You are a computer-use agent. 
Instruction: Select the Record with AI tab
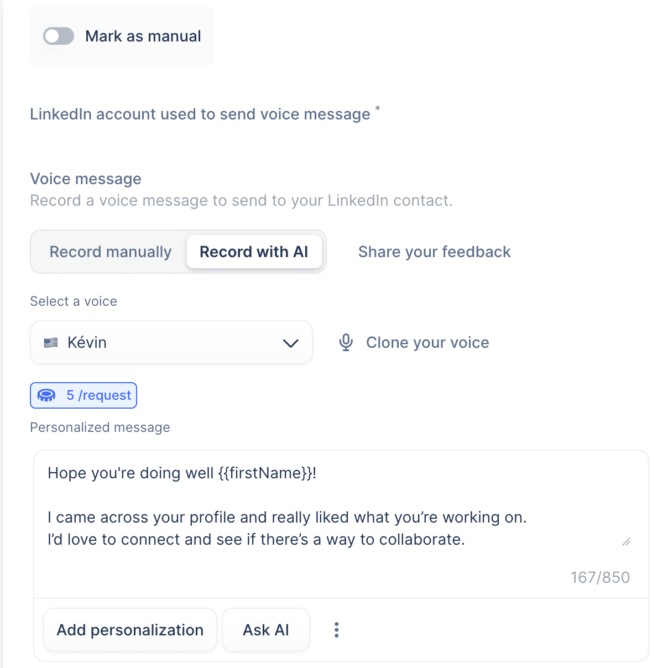(x=254, y=252)
